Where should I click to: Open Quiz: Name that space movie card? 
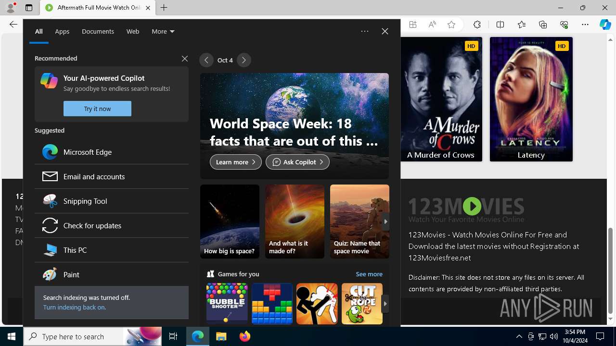click(x=359, y=222)
